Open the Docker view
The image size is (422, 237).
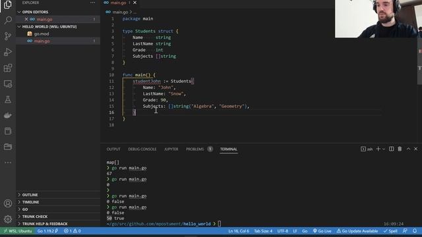click(8, 115)
